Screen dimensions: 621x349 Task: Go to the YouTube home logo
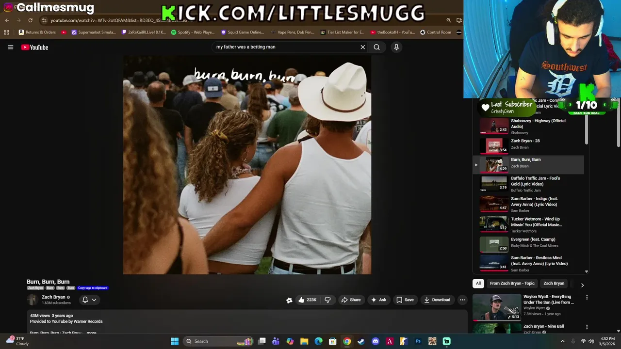(34, 47)
